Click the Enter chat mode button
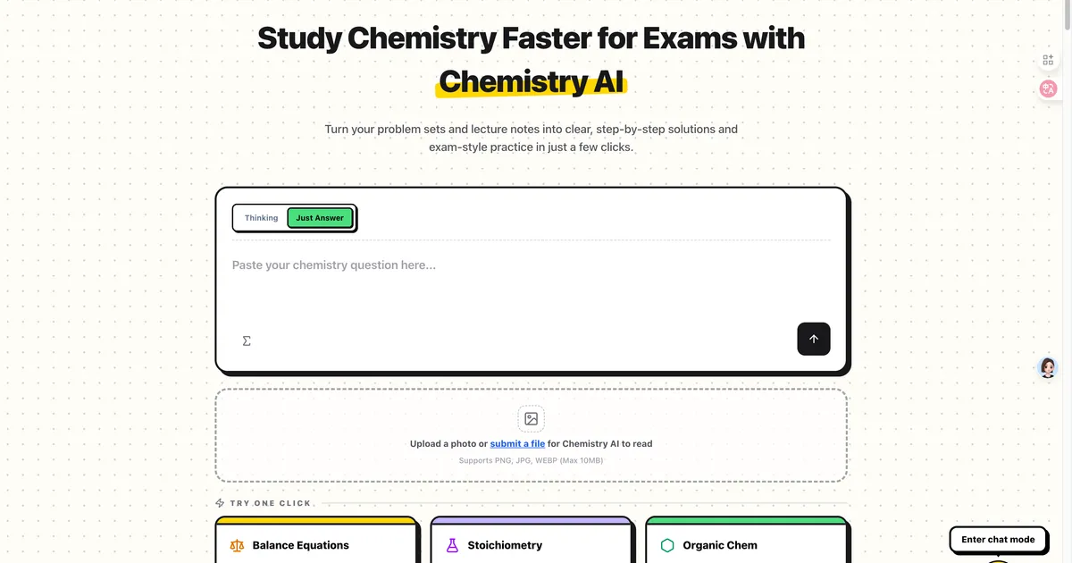Screen dimensions: 1072x563 (998, 539)
